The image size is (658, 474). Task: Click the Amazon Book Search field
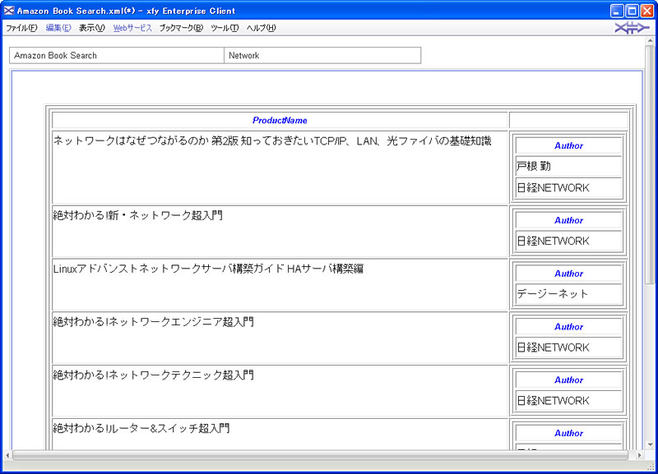pos(116,56)
